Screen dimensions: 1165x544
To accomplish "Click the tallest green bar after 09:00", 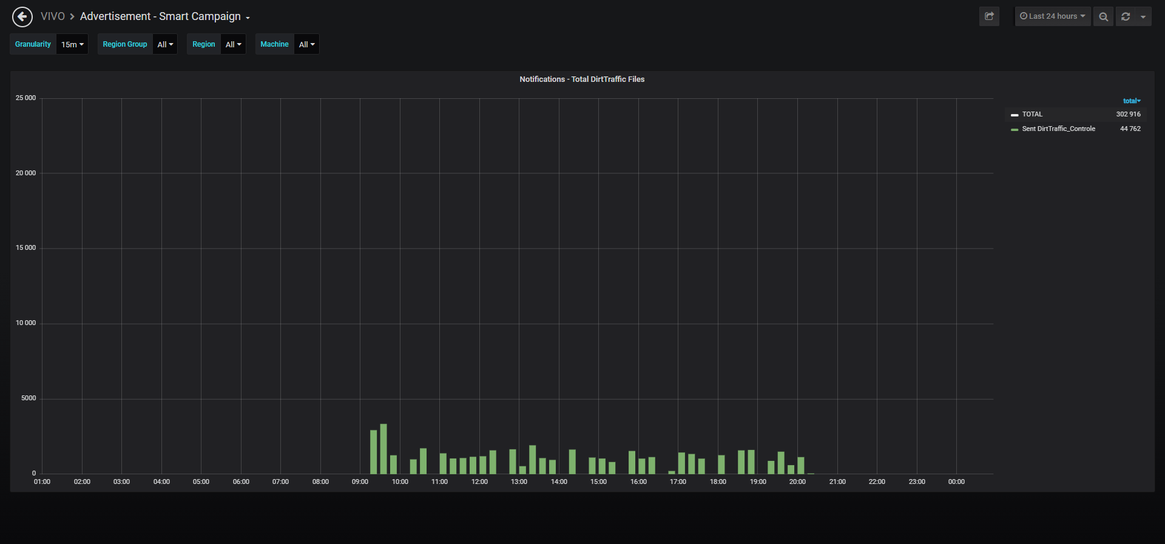I will click(383, 449).
